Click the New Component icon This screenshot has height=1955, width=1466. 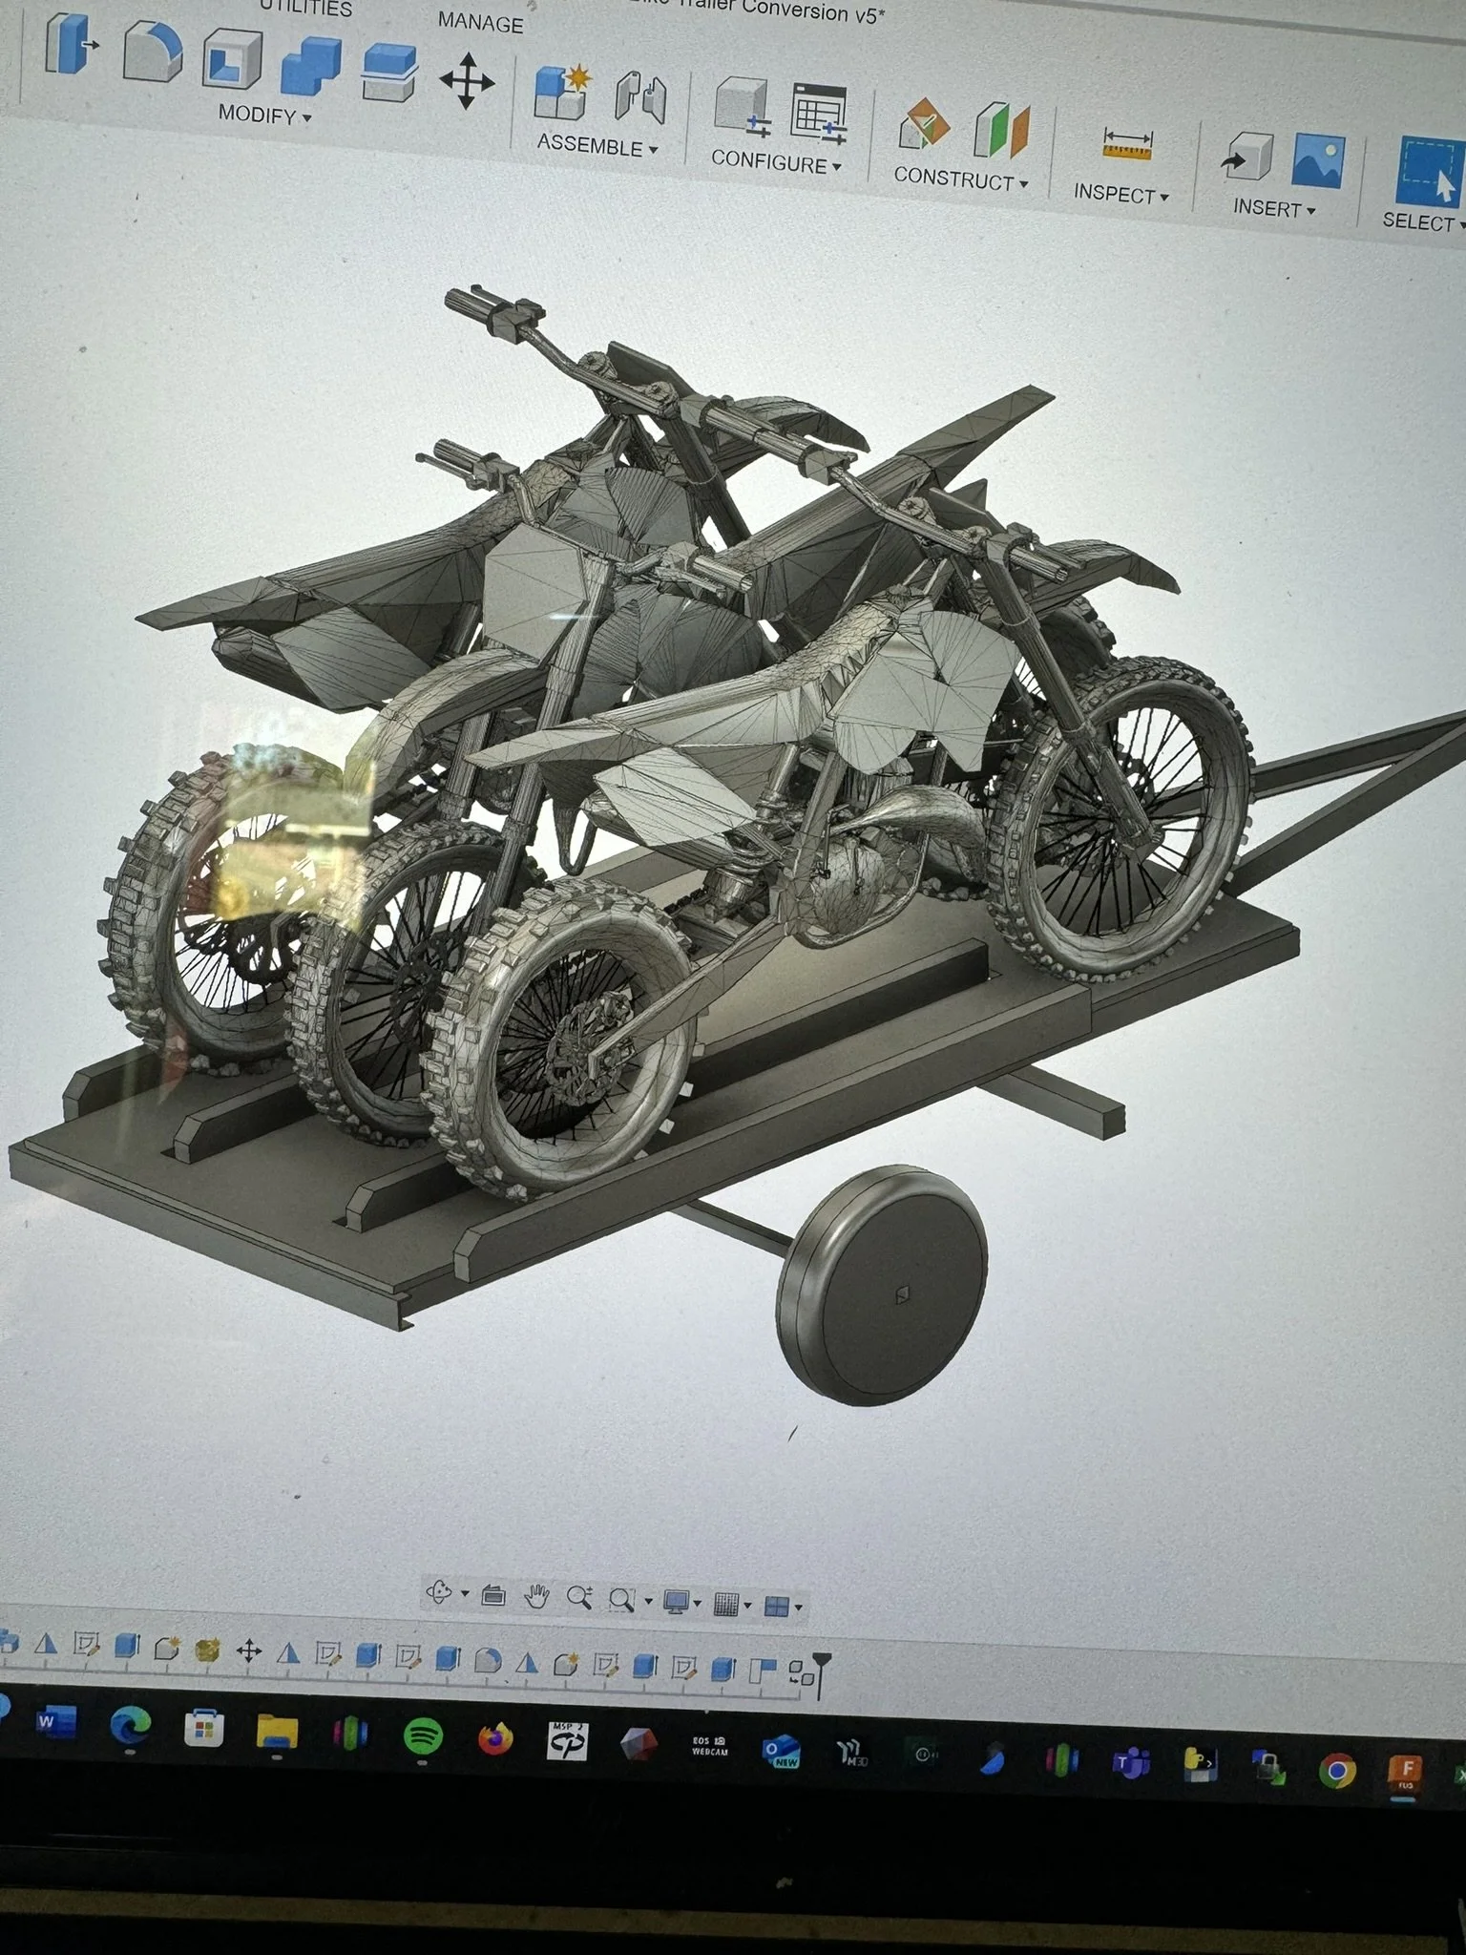coord(563,93)
